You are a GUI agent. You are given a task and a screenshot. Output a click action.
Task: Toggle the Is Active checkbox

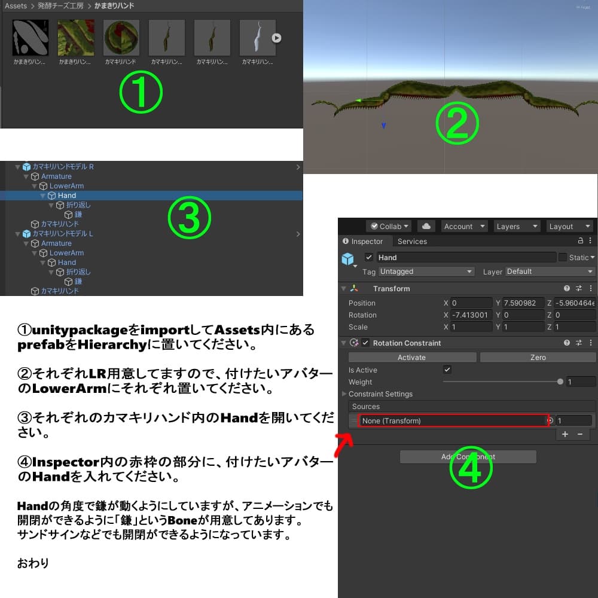pyautogui.click(x=447, y=370)
